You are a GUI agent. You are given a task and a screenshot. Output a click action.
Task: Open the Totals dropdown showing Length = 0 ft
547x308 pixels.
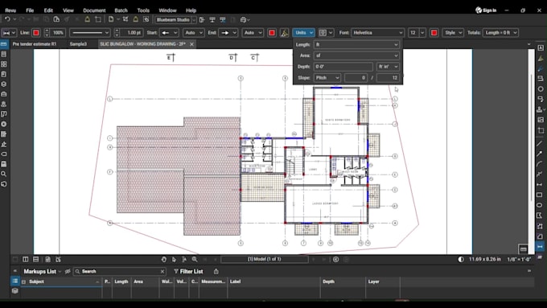(x=500, y=33)
